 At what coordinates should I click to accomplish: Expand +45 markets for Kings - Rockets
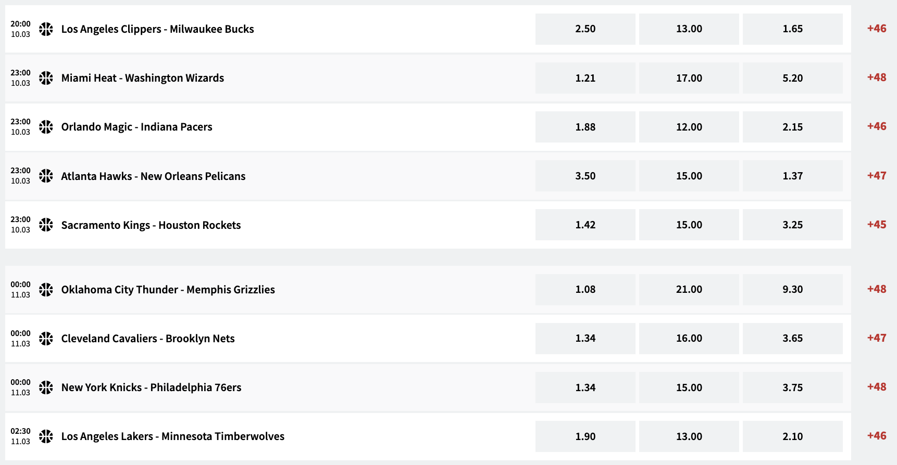click(876, 225)
